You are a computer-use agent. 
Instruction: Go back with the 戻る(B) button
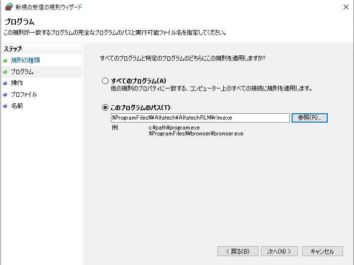[238, 251]
